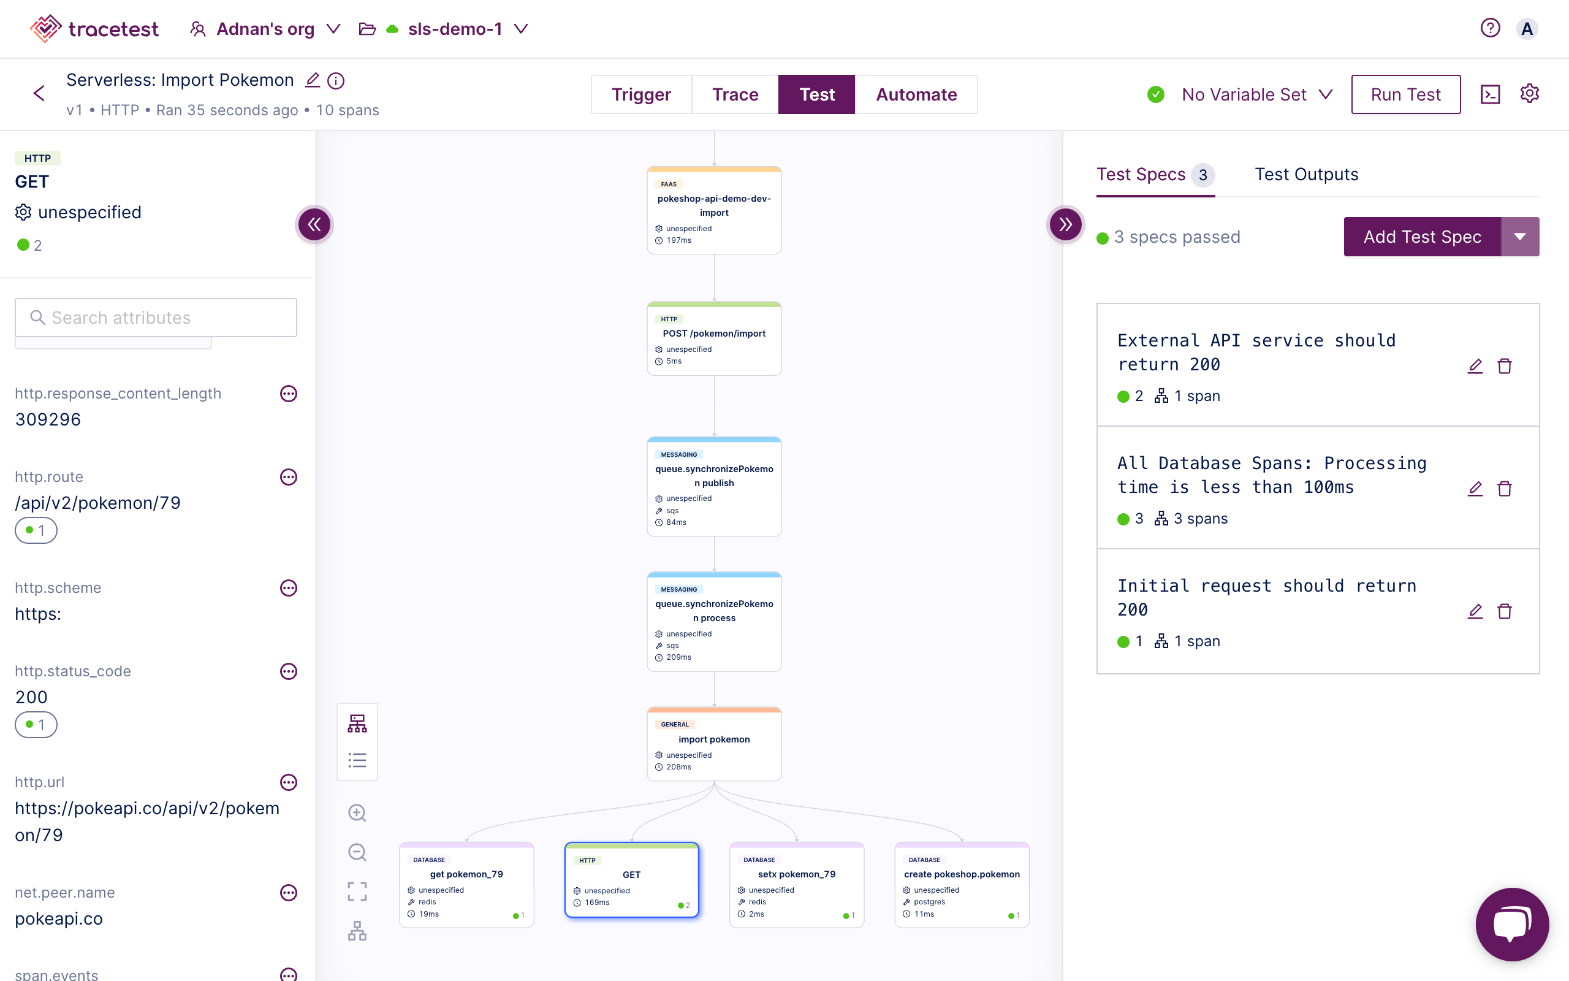The height and width of the screenshot is (981, 1569).
Task: Select the GET HTTP span node
Action: (x=631, y=880)
